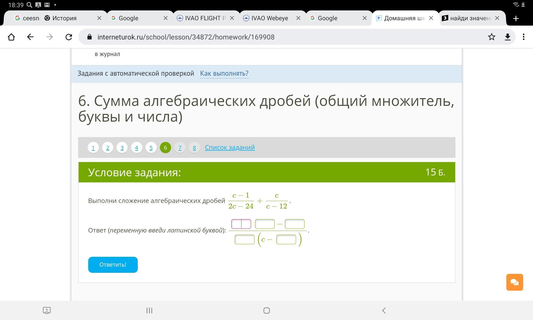
Task: Open the orange chat support button
Action: 514,282
